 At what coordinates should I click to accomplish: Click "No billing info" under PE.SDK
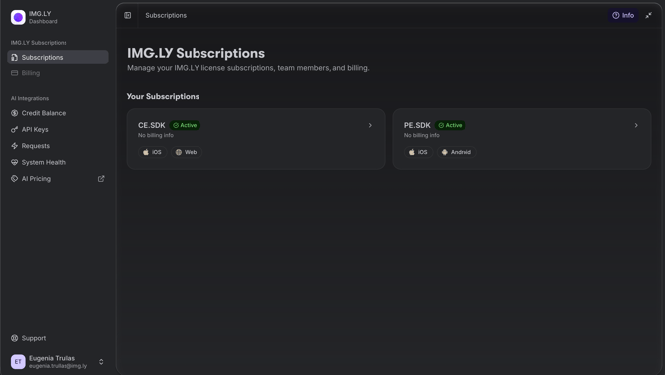coord(422,135)
